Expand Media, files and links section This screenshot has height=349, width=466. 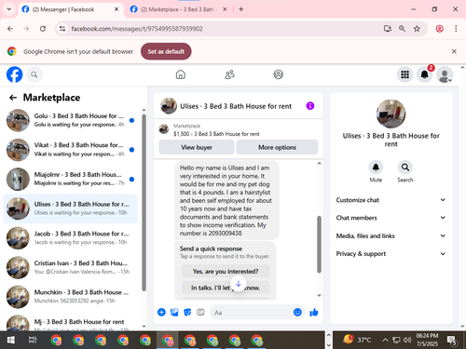tap(391, 235)
